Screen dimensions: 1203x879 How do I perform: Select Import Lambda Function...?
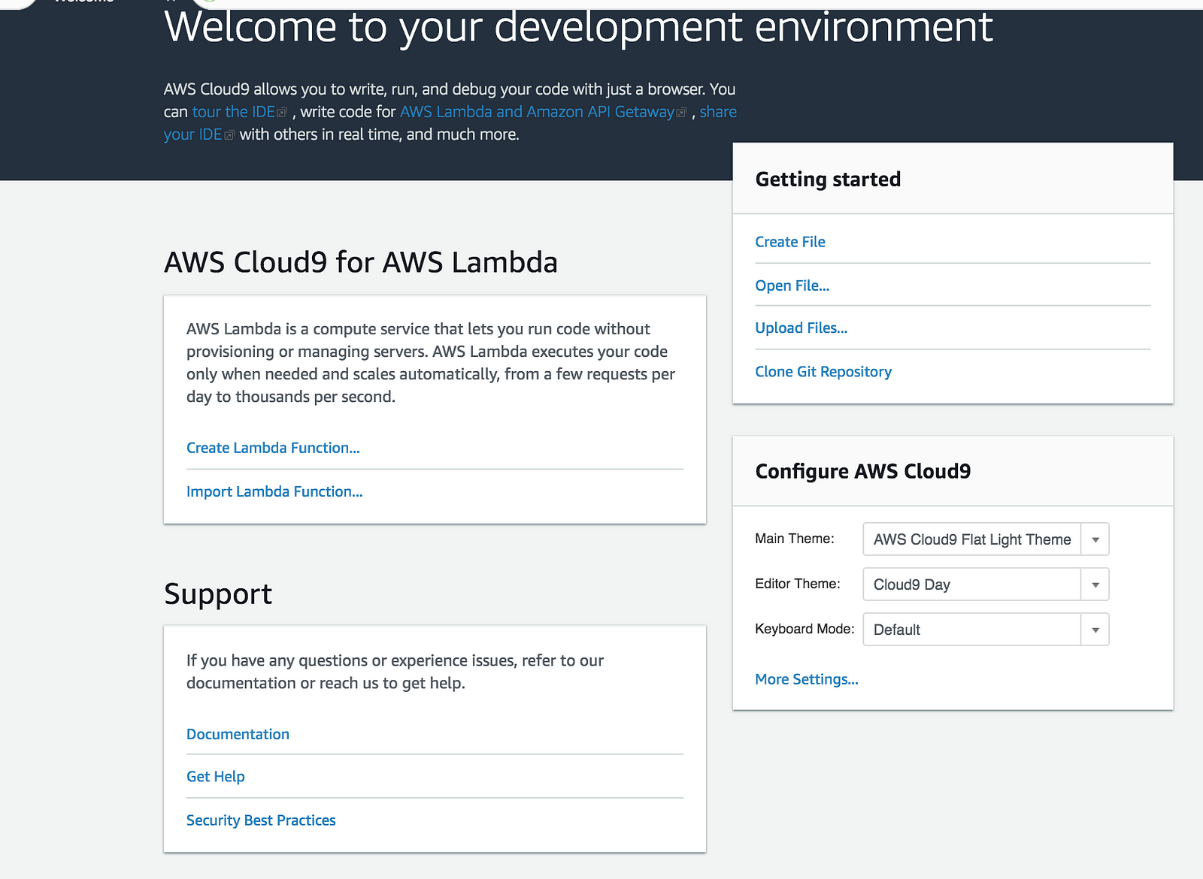(x=274, y=491)
